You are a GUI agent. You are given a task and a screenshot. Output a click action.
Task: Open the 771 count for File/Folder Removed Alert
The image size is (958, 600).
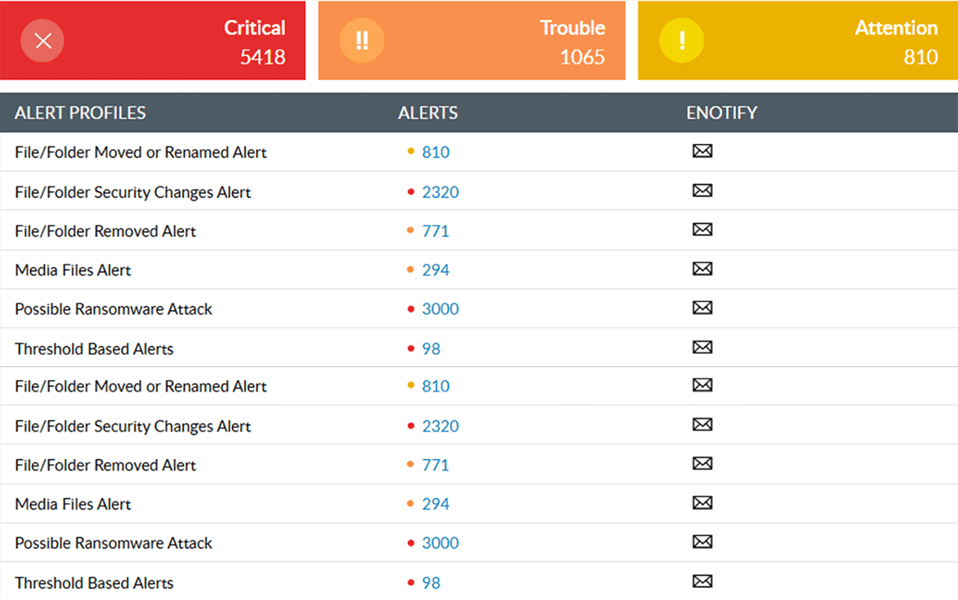coord(435,230)
